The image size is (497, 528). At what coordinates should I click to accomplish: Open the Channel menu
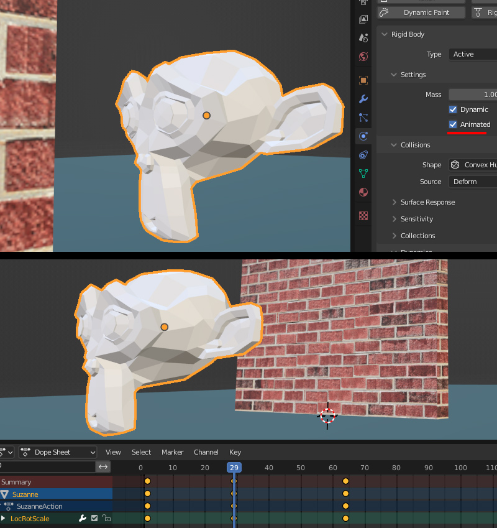coord(206,452)
